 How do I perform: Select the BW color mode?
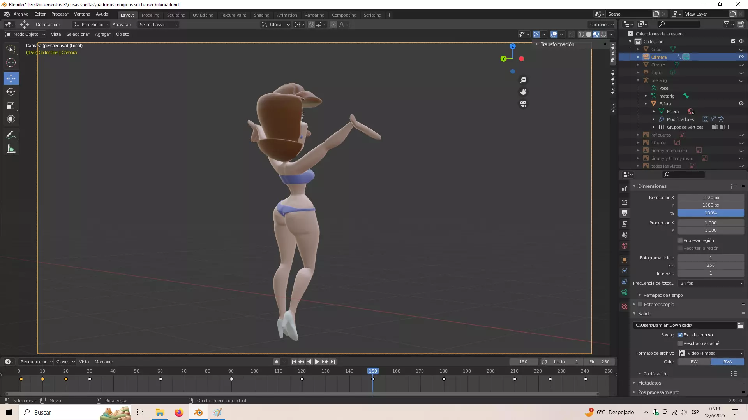(694, 362)
